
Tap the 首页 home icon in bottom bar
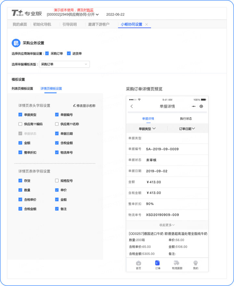pyautogui.click(x=138, y=263)
